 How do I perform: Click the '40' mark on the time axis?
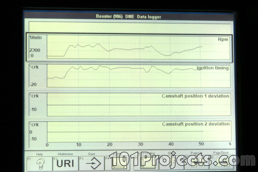click(171, 144)
